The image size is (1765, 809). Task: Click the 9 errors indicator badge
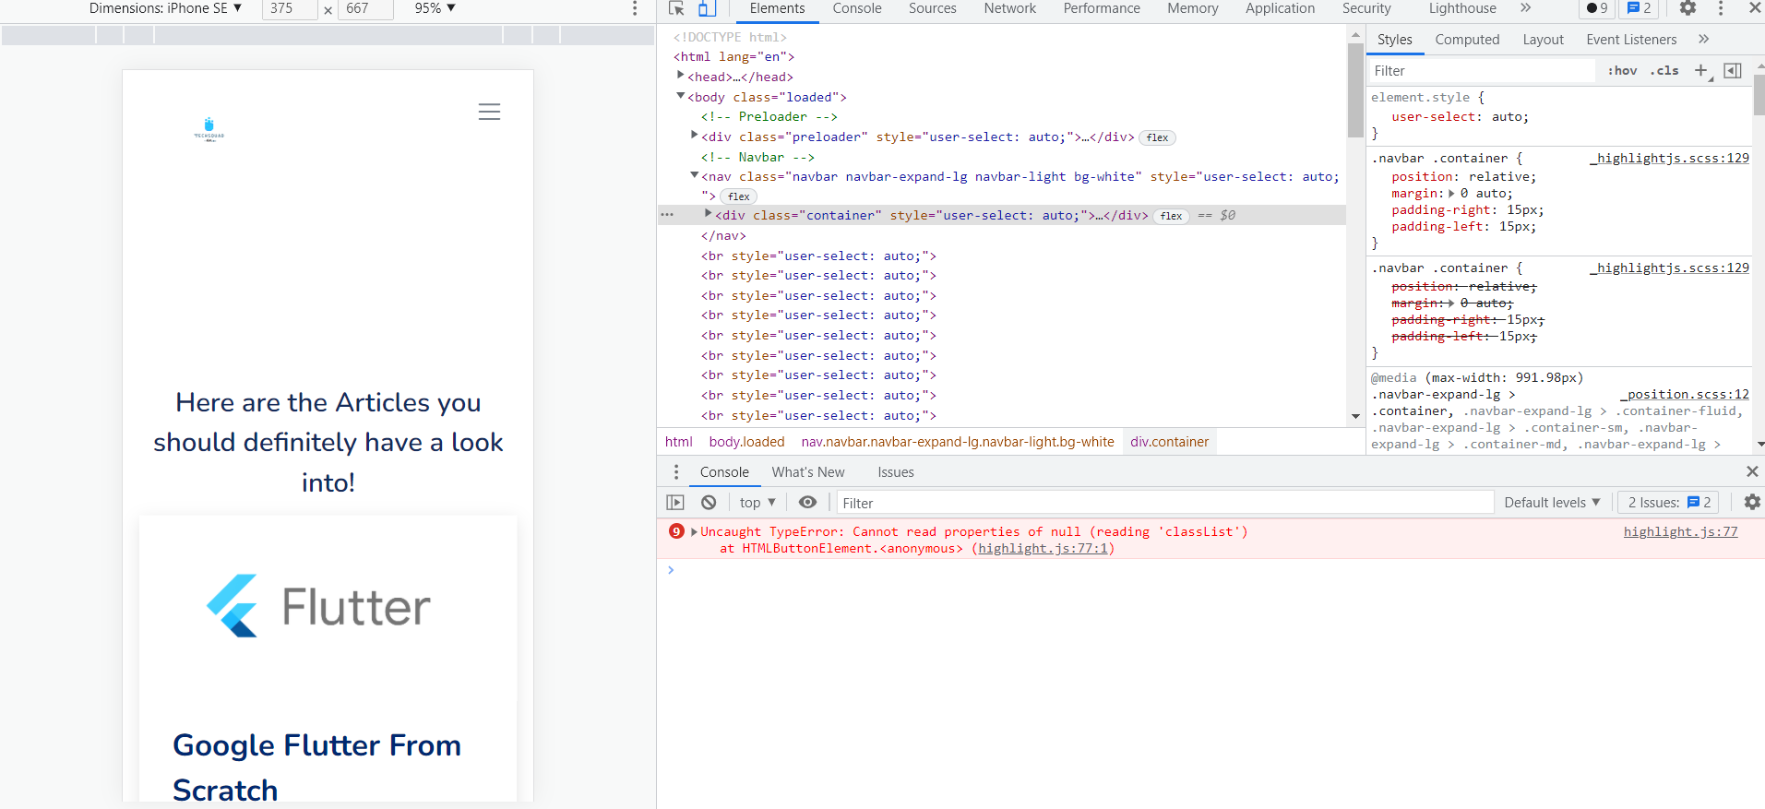click(x=1597, y=8)
